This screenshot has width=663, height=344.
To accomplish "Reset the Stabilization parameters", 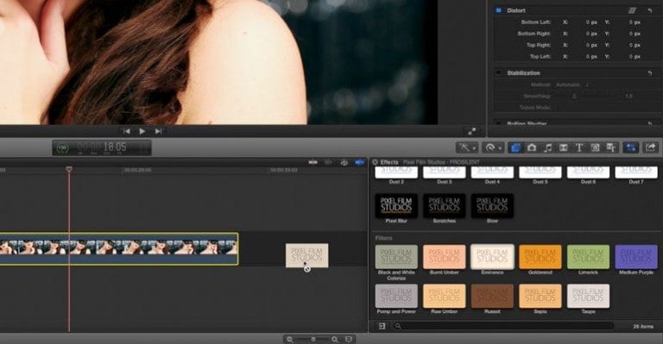I will tap(650, 72).
